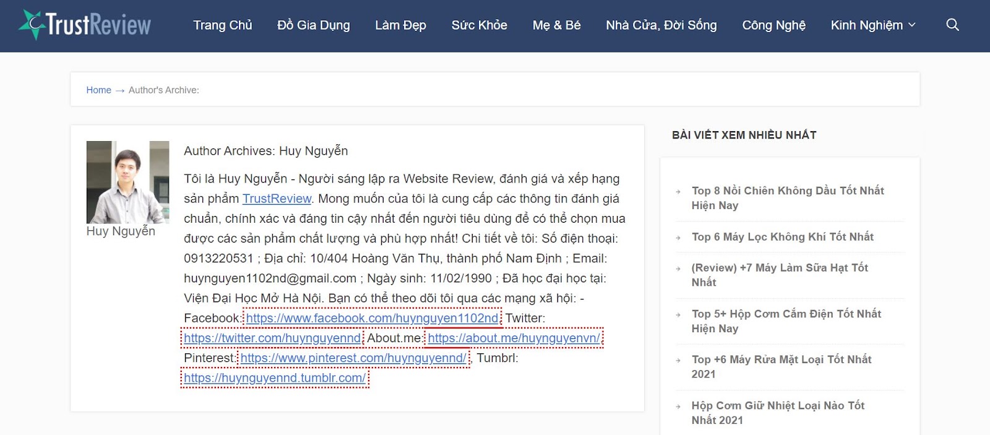This screenshot has width=990, height=435.
Task: Open the Làm Đẹp menu
Action: pos(400,25)
